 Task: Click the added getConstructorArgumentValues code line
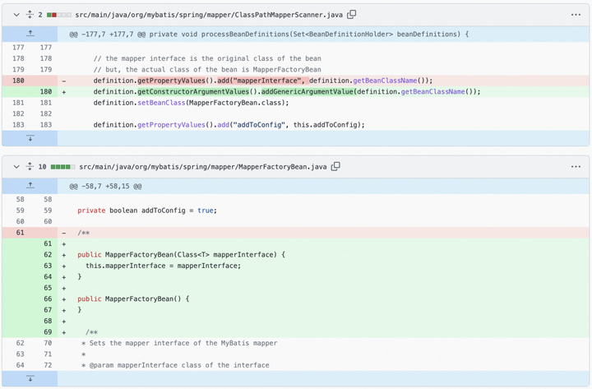pos(286,92)
